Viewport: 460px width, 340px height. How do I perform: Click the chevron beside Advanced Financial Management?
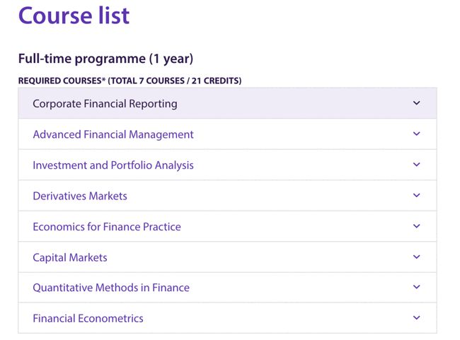pos(416,134)
